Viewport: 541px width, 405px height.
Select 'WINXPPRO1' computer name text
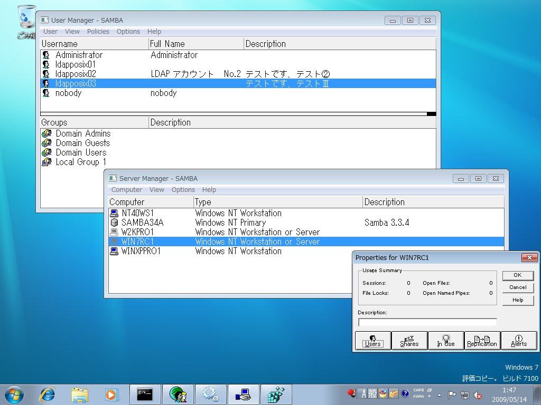(141, 251)
